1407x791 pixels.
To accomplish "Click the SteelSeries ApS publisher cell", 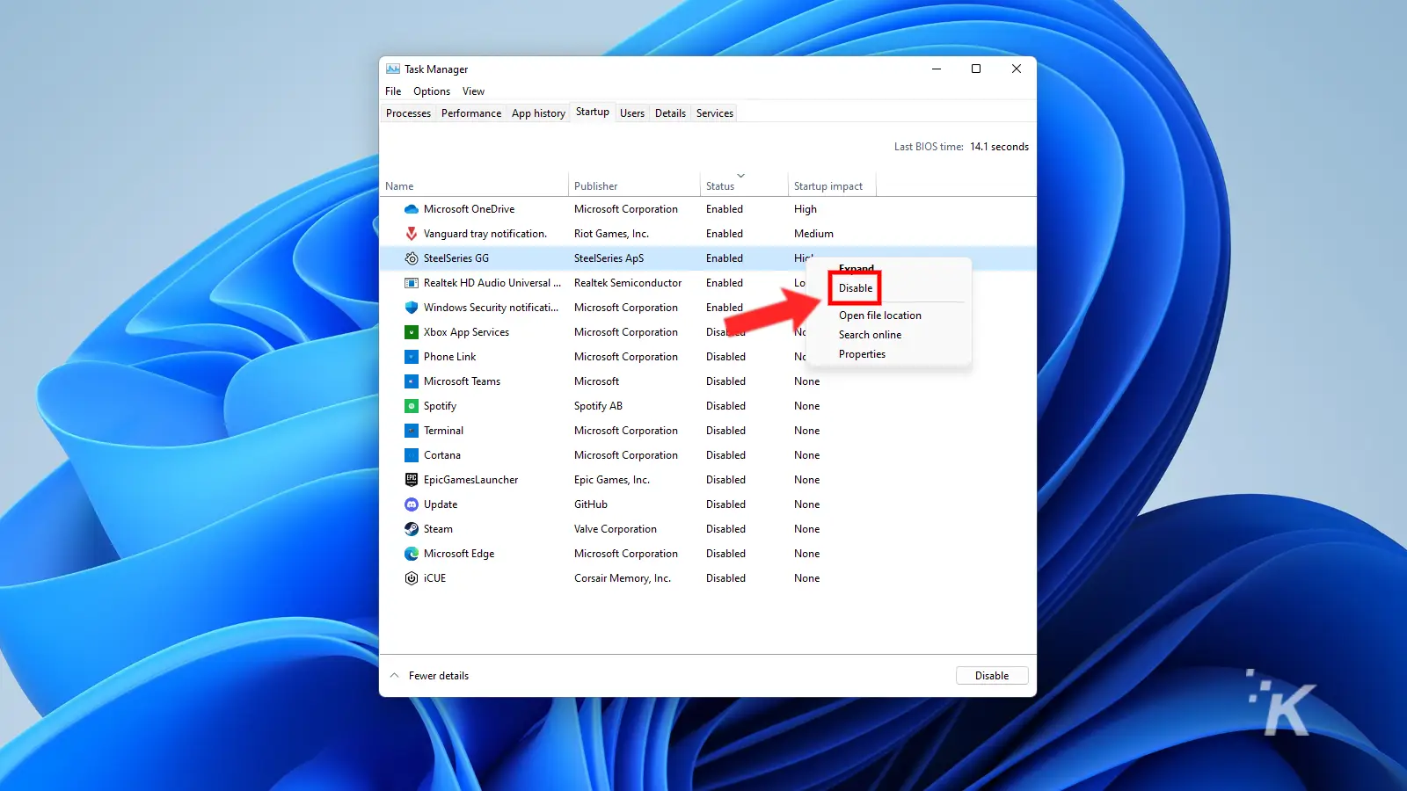I will (609, 258).
